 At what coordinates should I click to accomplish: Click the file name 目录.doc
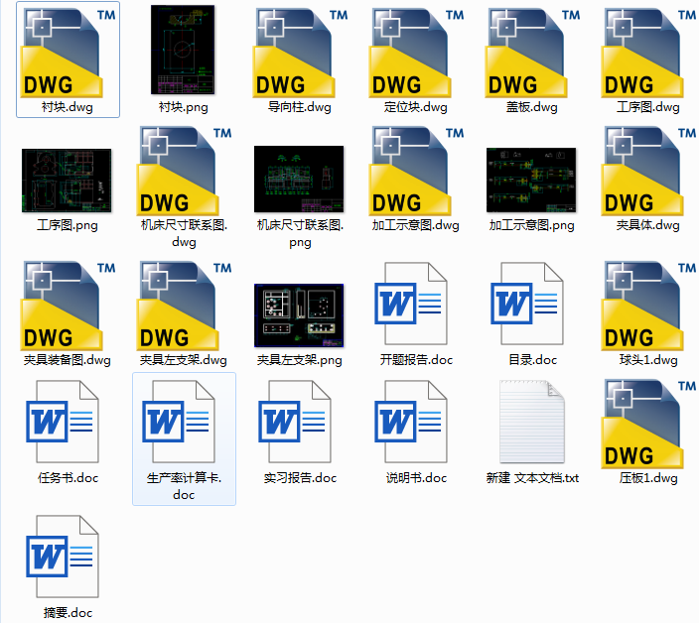coord(533,360)
